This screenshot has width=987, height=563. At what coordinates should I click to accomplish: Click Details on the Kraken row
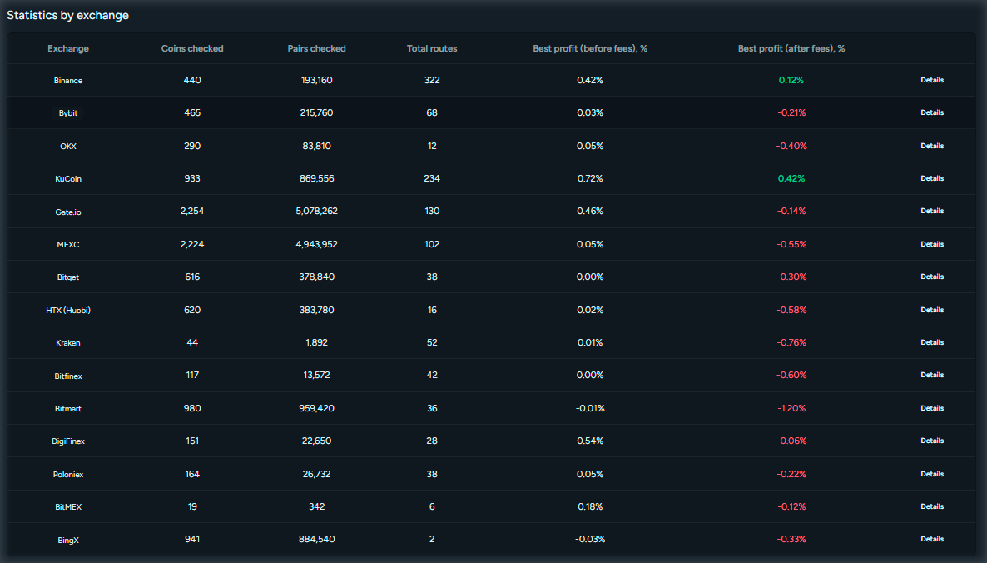pyautogui.click(x=932, y=342)
